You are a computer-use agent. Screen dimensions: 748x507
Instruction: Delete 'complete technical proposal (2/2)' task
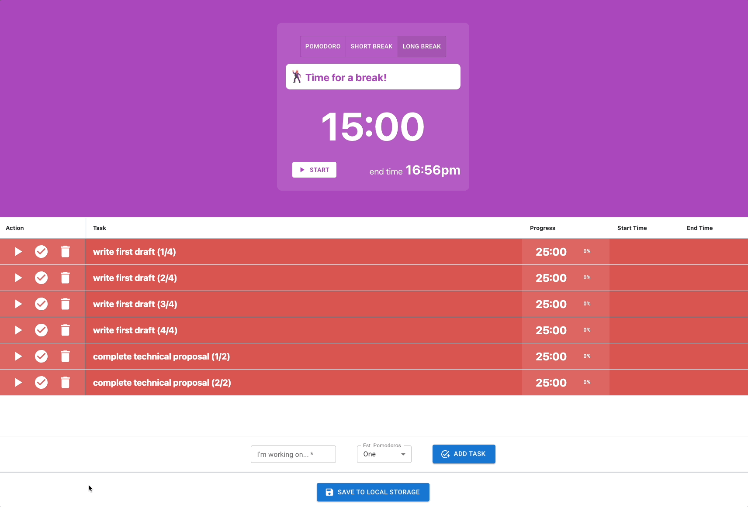[65, 383]
